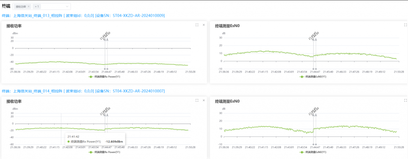The height and width of the screenshot is (159, 408).
Task: Expand terminal 014 终端测量EsN0 chart to fullscreen
Action: pyautogui.click(x=405, y=100)
